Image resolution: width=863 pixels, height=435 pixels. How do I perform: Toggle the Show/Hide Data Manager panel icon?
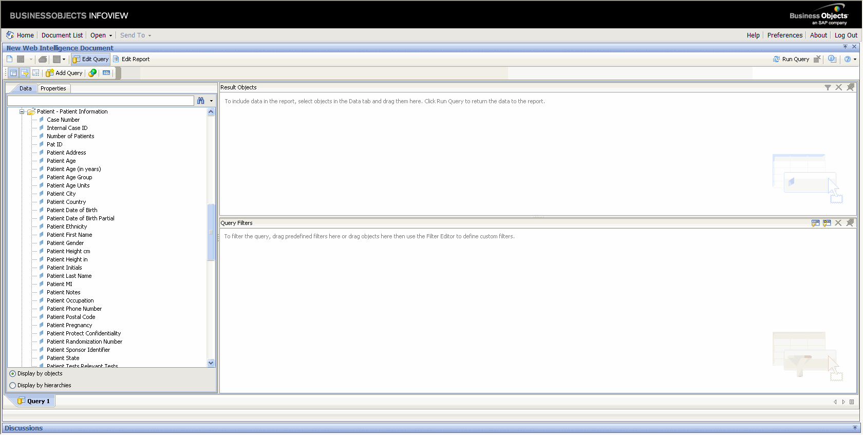tap(13, 73)
